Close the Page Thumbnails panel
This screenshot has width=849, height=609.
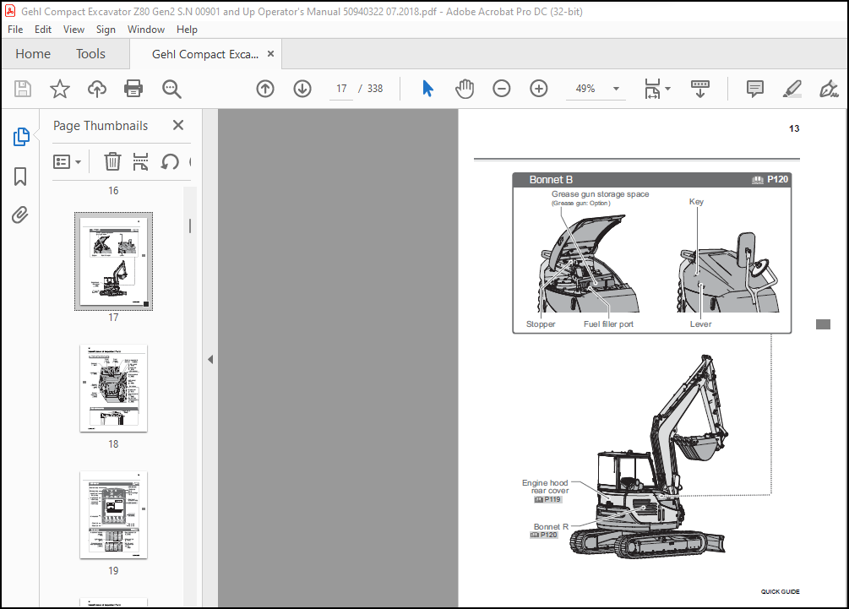(178, 125)
